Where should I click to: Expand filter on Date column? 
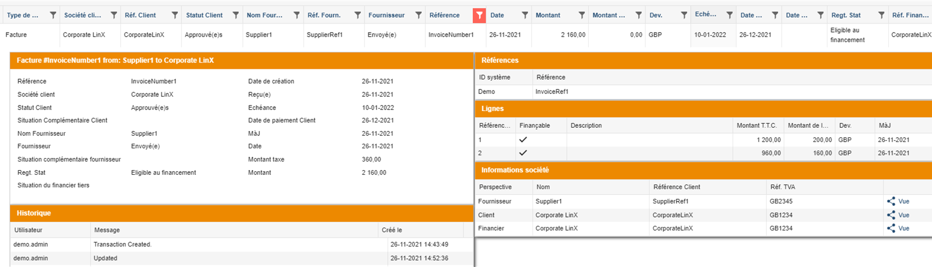[525, 15]
